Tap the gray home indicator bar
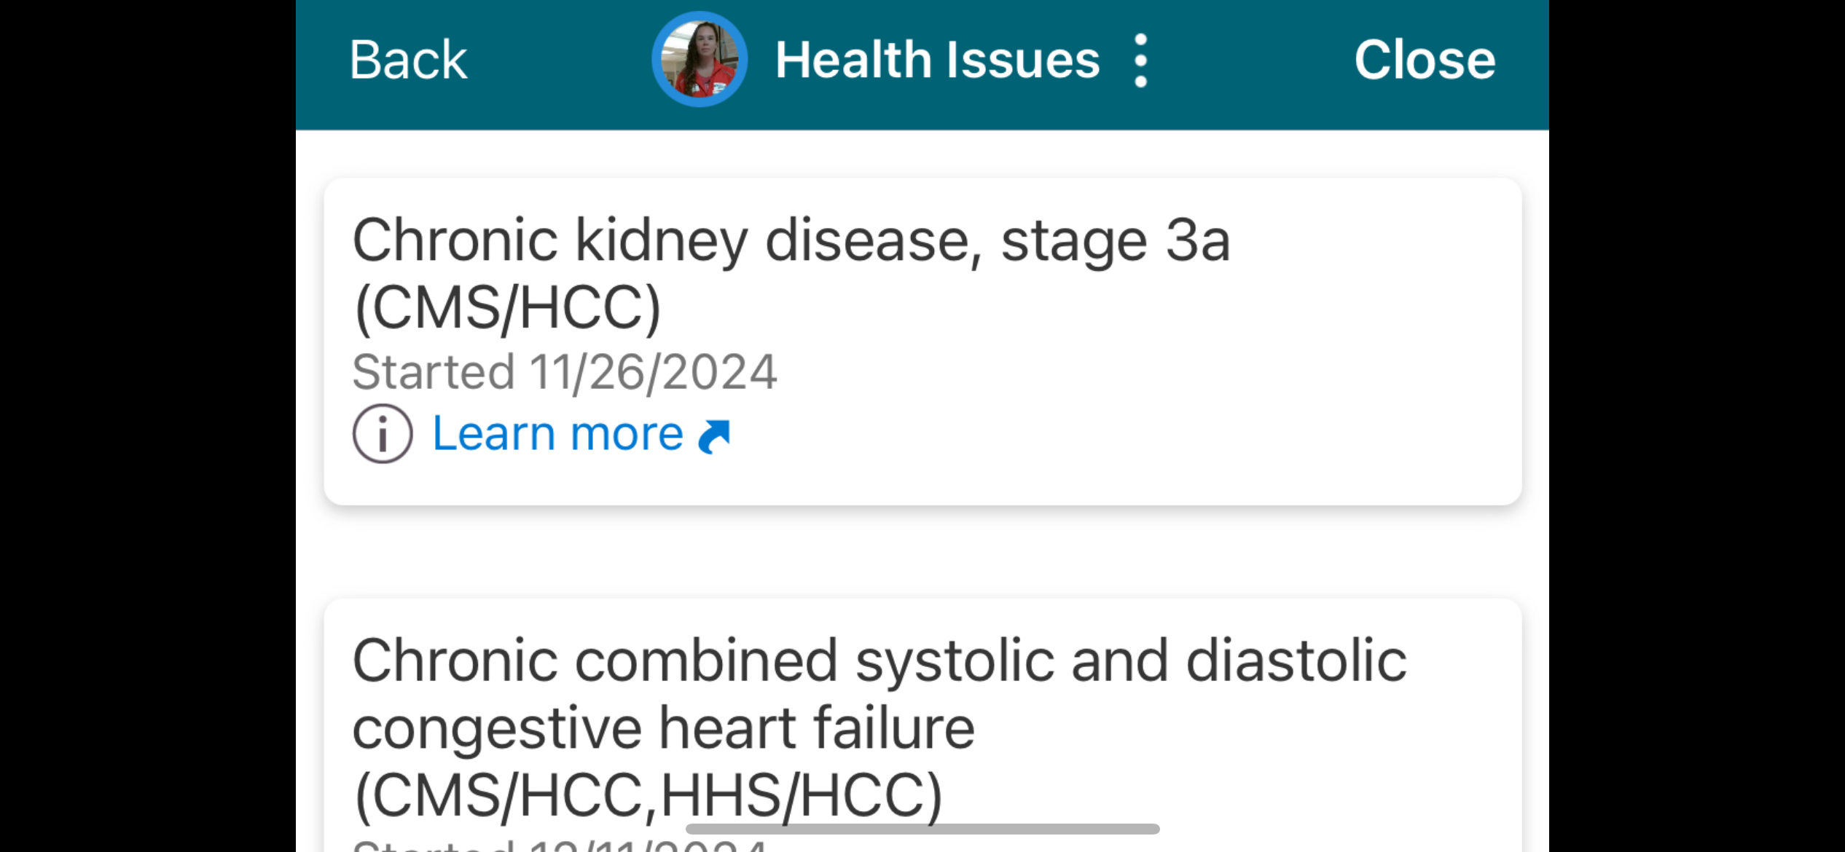The image size is (1845, 852). (x=922, y=829)
